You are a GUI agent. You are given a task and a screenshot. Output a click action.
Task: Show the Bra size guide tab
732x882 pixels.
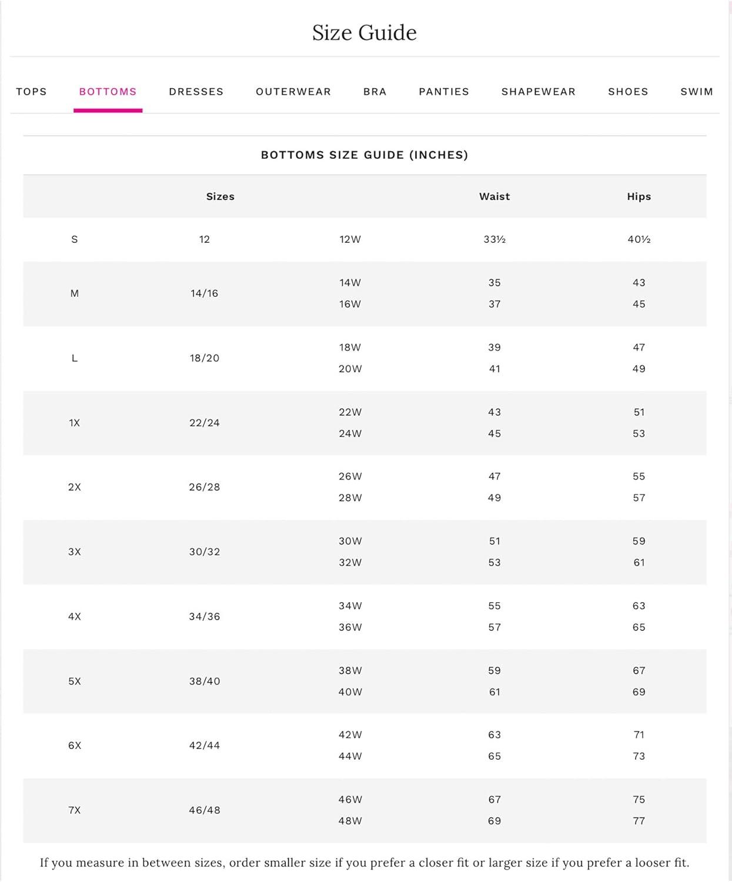tap(375, 92)
